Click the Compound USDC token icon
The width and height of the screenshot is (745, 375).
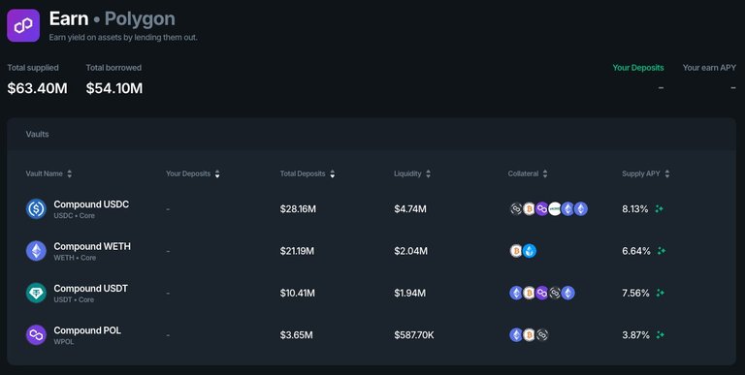pos(36,209)
